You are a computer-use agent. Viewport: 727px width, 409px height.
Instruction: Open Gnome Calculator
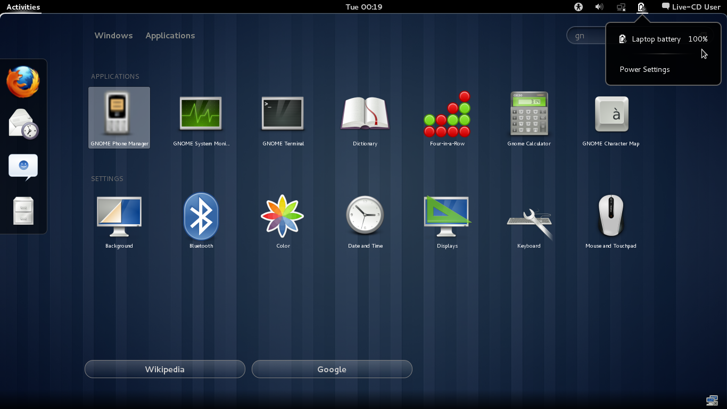529,118
